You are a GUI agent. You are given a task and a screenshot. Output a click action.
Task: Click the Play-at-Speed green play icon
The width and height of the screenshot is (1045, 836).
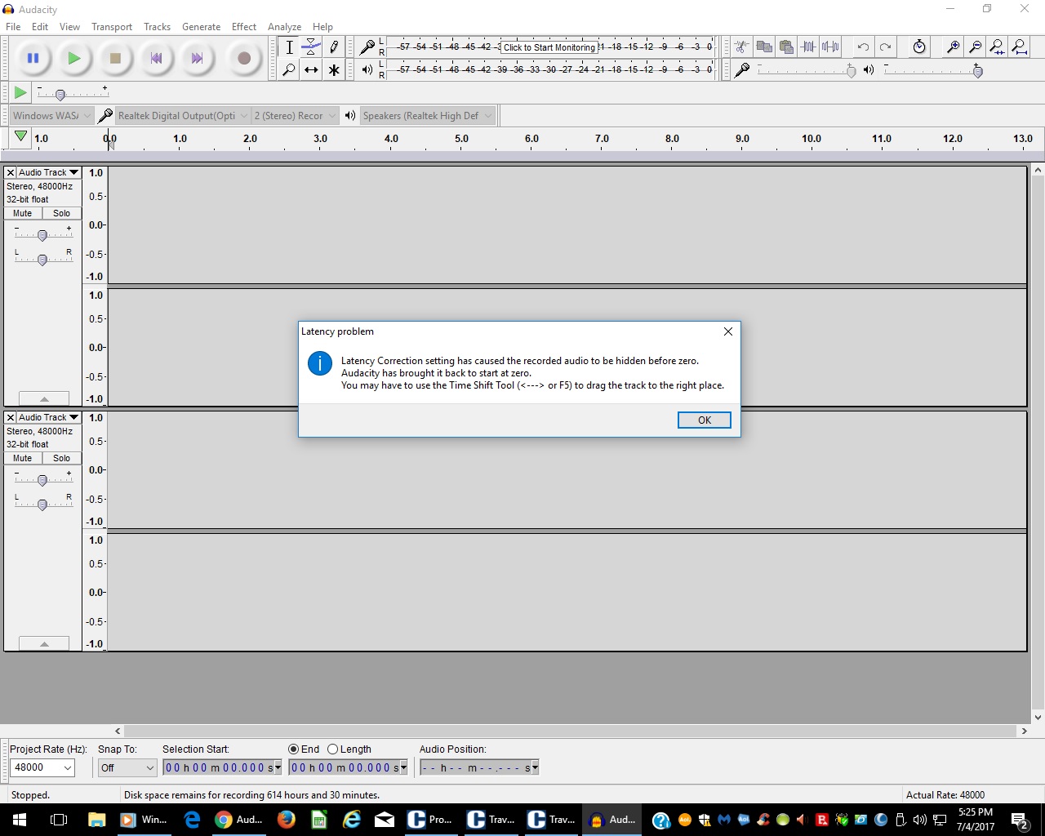pos(20,92)
